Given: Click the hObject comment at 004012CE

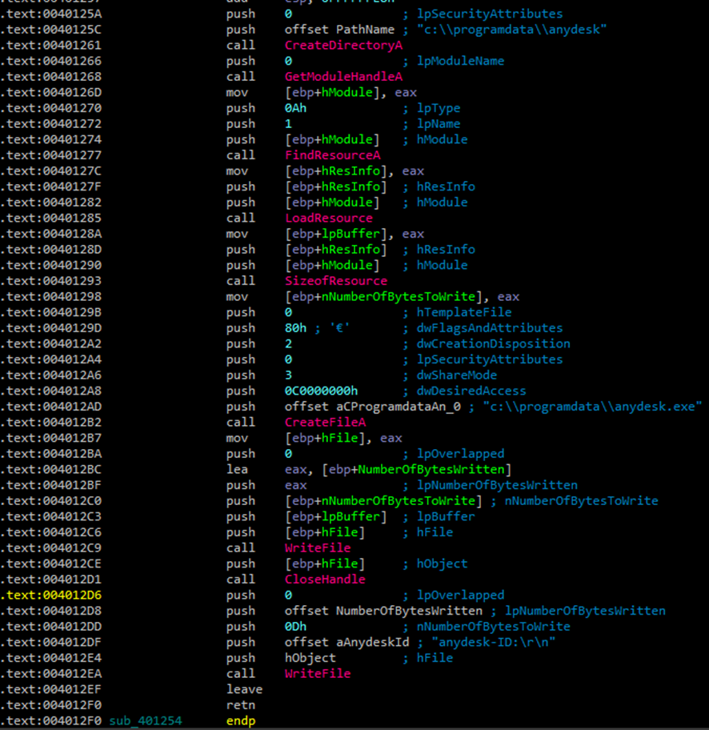Looking at the screenshot, I should (443, 564).
